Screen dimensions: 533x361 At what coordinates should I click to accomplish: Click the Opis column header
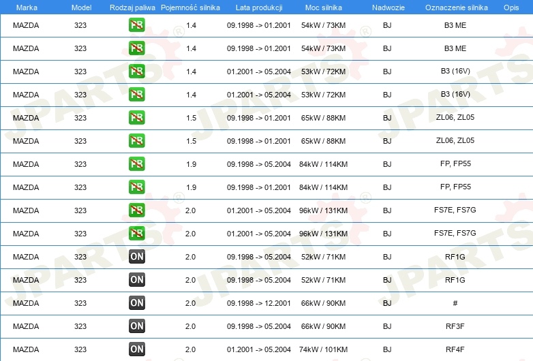(x=511, y=7)
